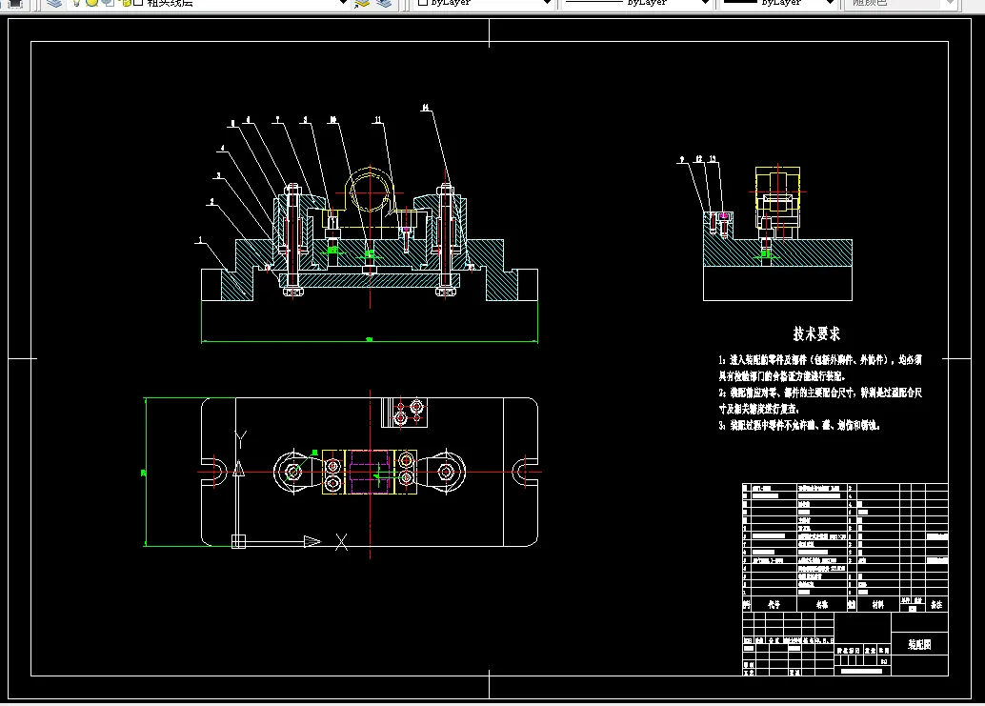Click part balloon number 14 label
The image size is (985, 706).
click(425, 108)
